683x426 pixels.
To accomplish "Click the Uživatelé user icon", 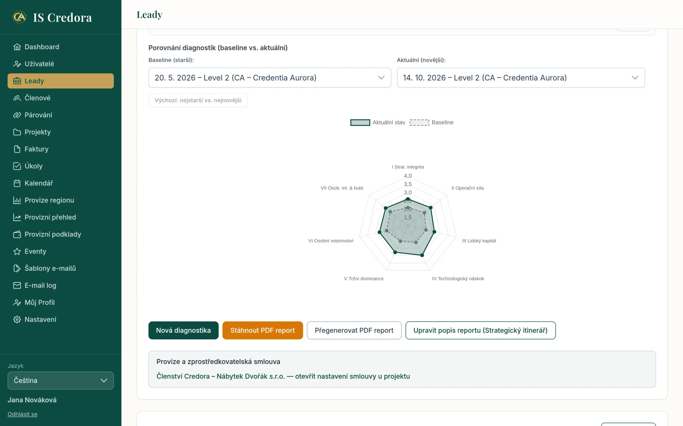I will (x=17, y=64).
